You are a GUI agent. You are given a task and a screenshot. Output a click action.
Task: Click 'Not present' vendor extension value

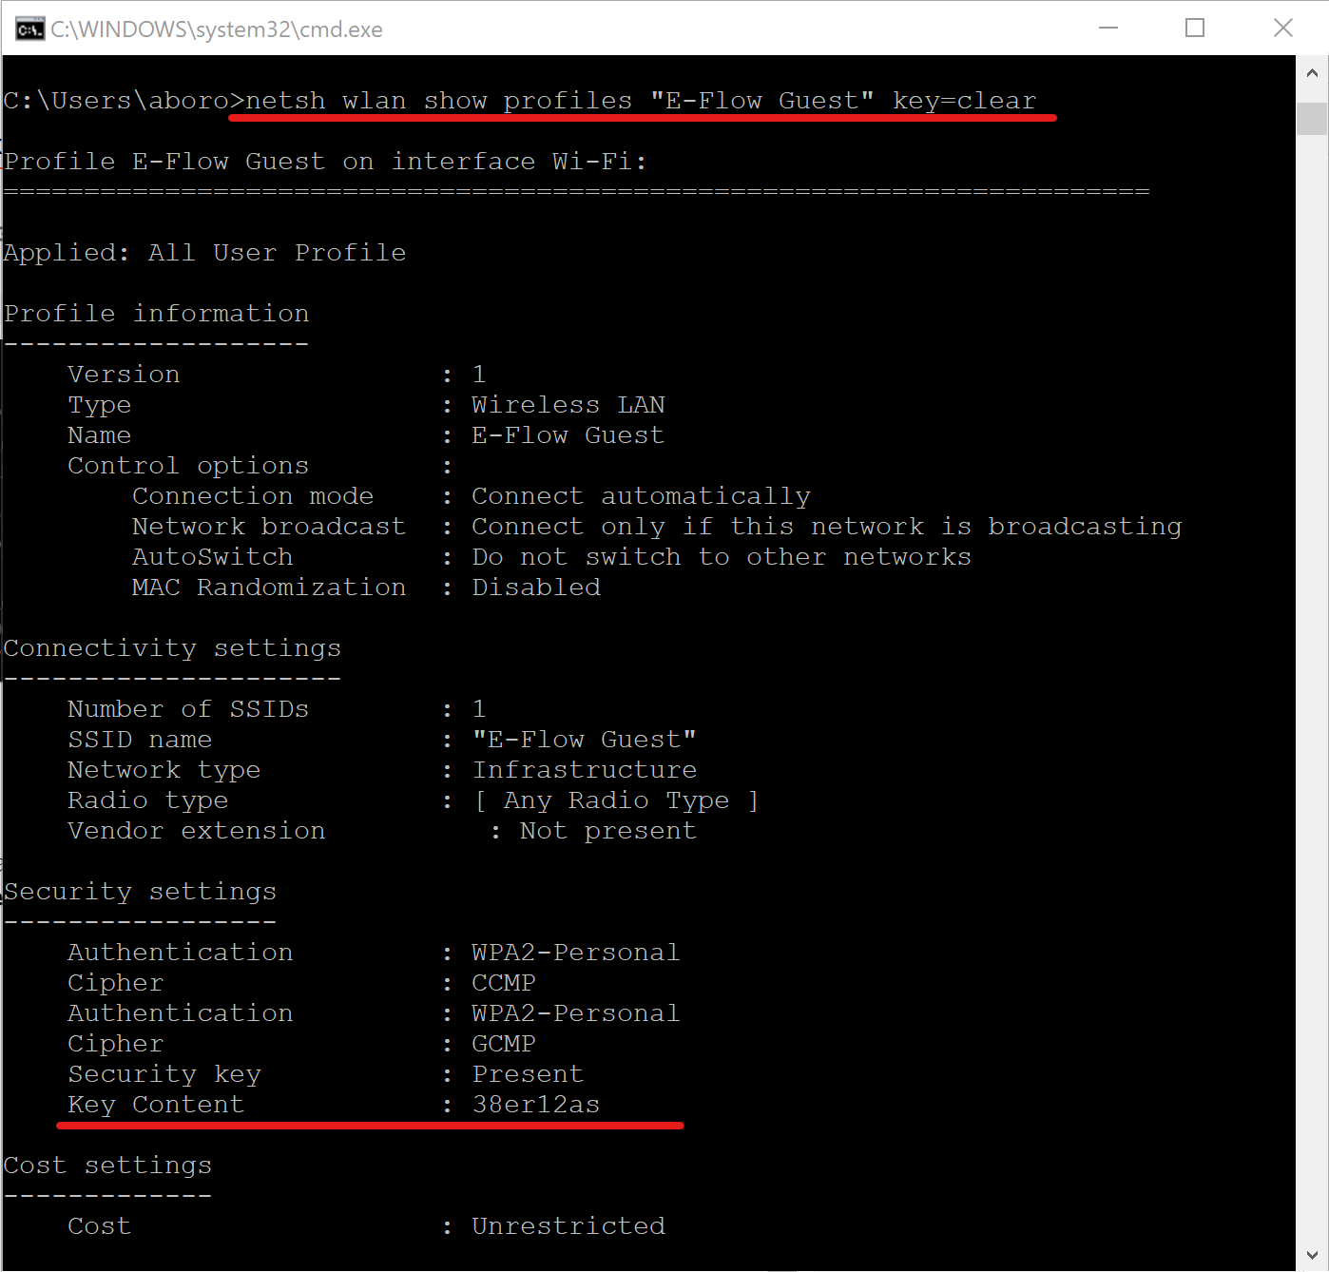click(608, 831)
